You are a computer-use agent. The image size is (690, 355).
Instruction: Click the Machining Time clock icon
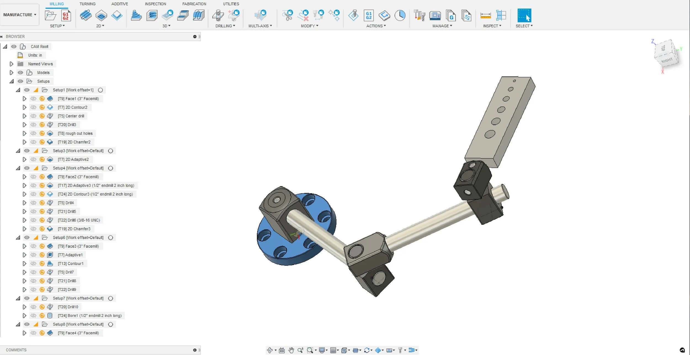tap(400, 16)
